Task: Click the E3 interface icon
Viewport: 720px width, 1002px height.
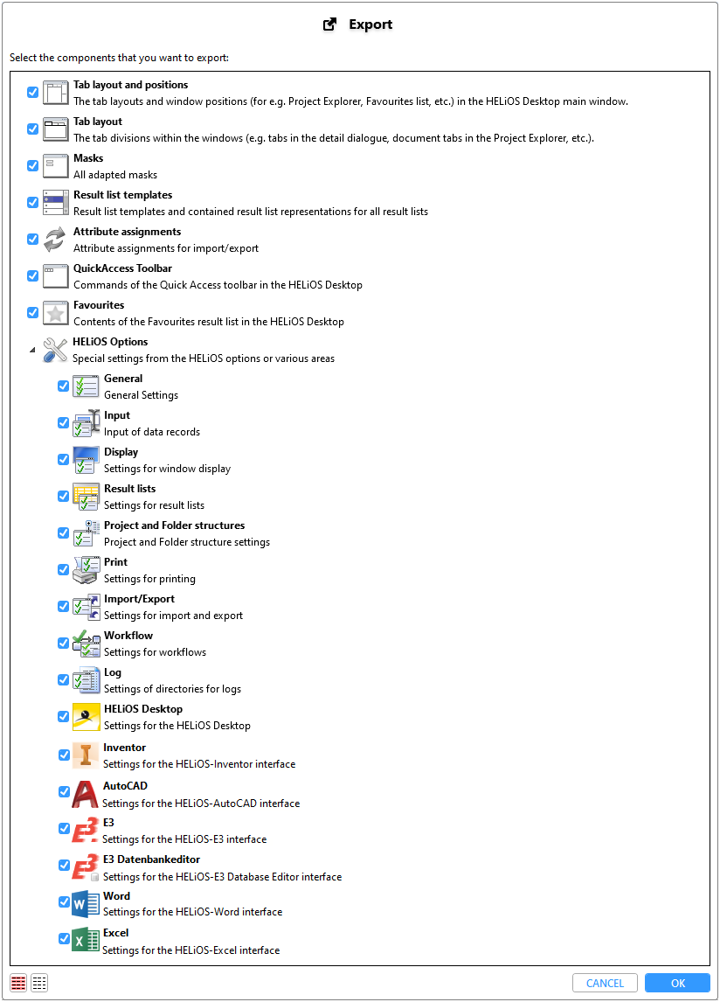Action: pos(85,830)
